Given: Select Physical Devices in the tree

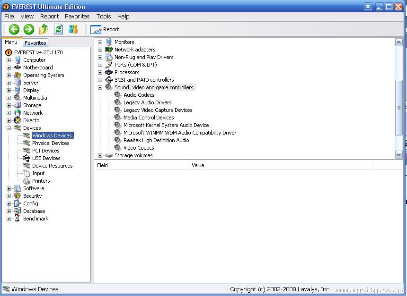Looking at the screenshot, I should click(x=51, y=143).
